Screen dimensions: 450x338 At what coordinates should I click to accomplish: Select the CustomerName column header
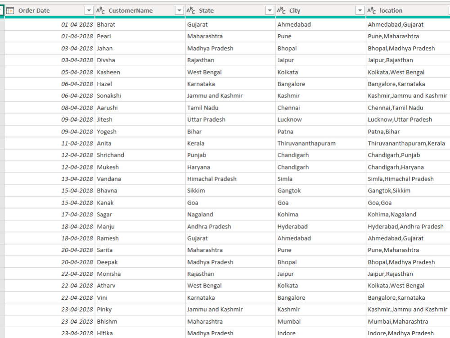point(140,11)
